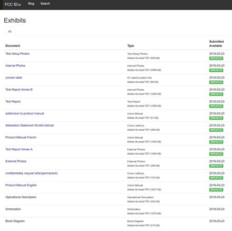This screenshot has width=232, height=231.
Task: Click green date badge in Product Manual English row
Action: click(x=216, y=190)
